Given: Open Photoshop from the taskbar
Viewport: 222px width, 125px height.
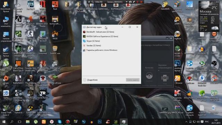Looking at the screenshot, I should click(100, 122).
